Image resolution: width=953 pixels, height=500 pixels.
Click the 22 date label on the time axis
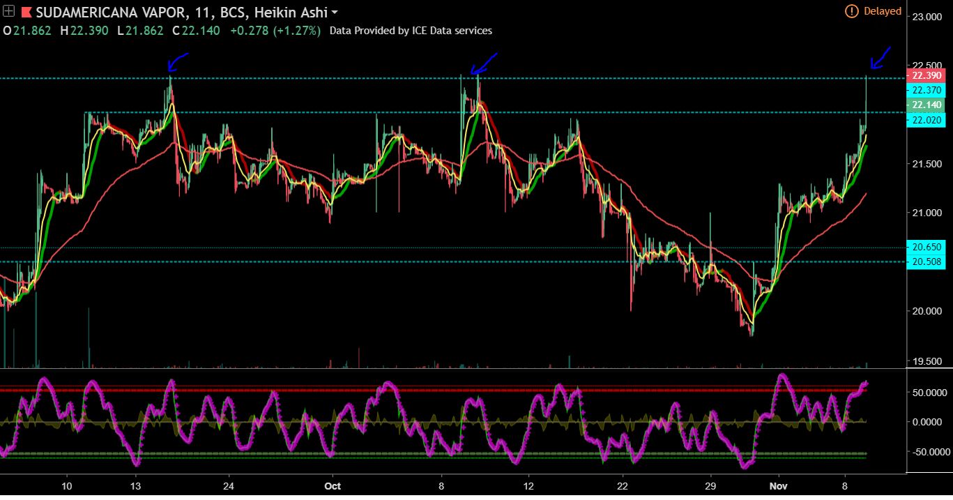(x=623, y=485)
